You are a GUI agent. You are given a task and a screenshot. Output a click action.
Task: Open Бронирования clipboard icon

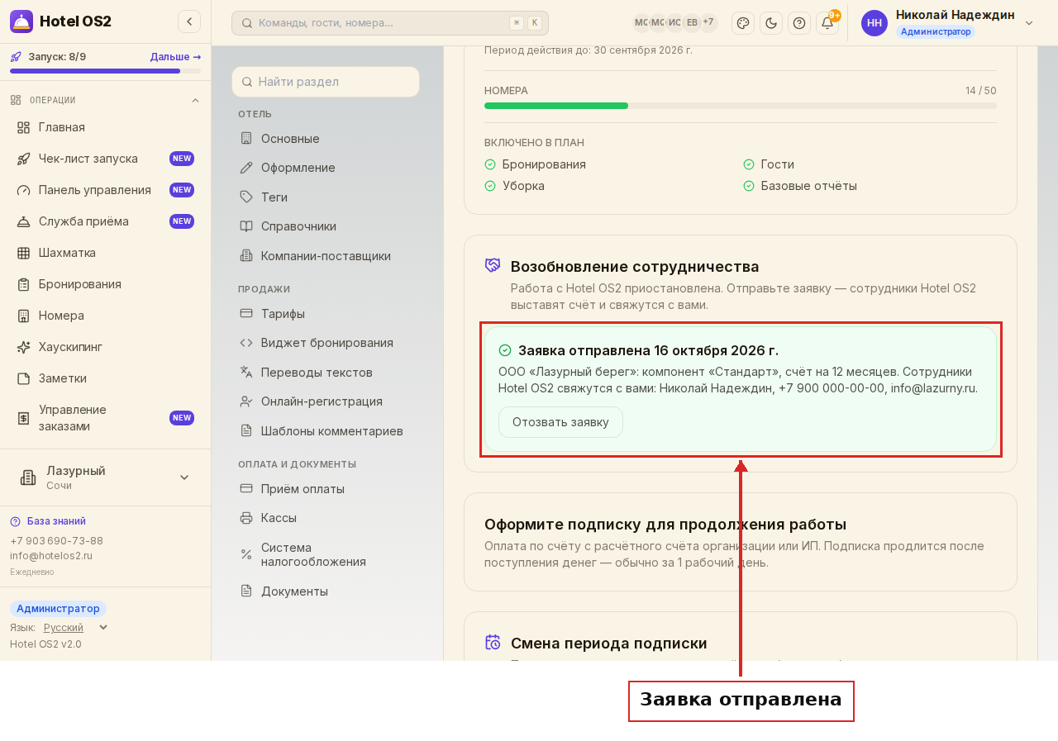pyautogui.click(x=23, y=284)
